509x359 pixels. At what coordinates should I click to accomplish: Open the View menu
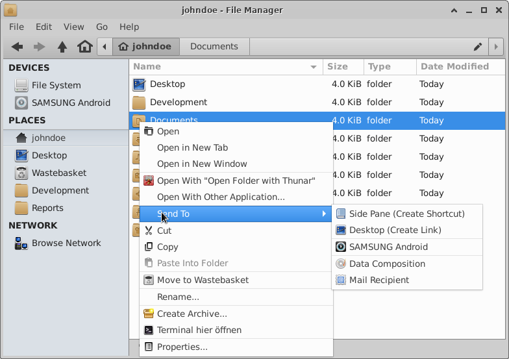click(74, 27)
